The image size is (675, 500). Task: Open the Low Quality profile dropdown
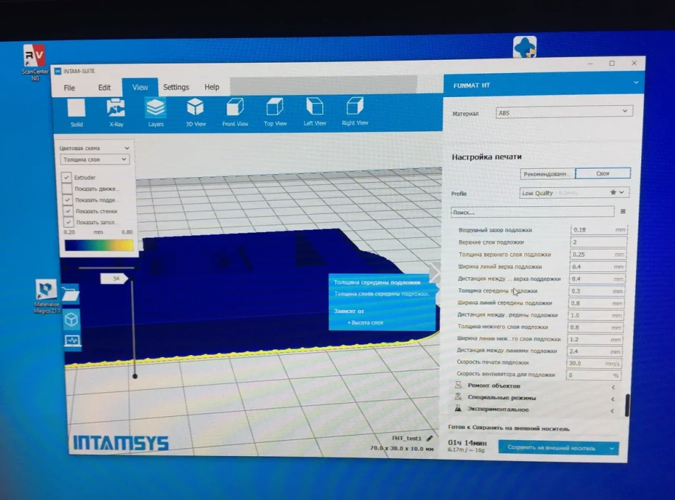(573, 193)
